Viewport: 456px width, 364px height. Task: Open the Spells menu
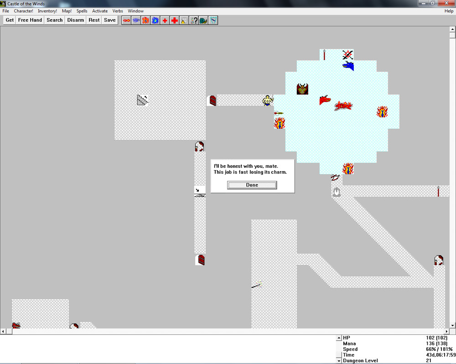coord(82,11)
